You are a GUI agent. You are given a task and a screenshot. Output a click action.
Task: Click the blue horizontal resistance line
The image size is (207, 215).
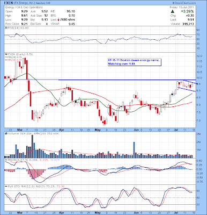(x=100, y=80)
